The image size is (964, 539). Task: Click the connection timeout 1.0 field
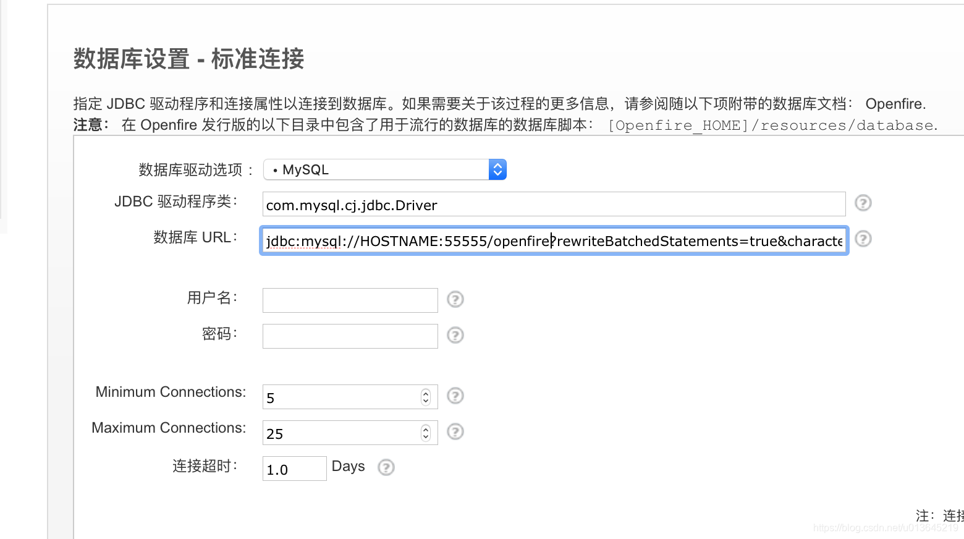pyautogui.click(x=294, y=469)
